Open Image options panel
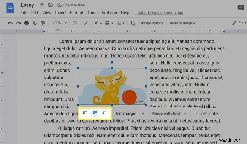This screenshot has height=144, width=247. [152, 23]
